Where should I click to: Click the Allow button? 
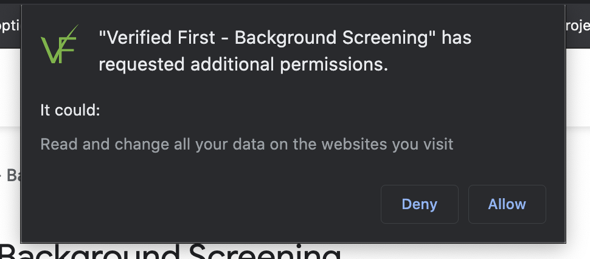[507, 204]
